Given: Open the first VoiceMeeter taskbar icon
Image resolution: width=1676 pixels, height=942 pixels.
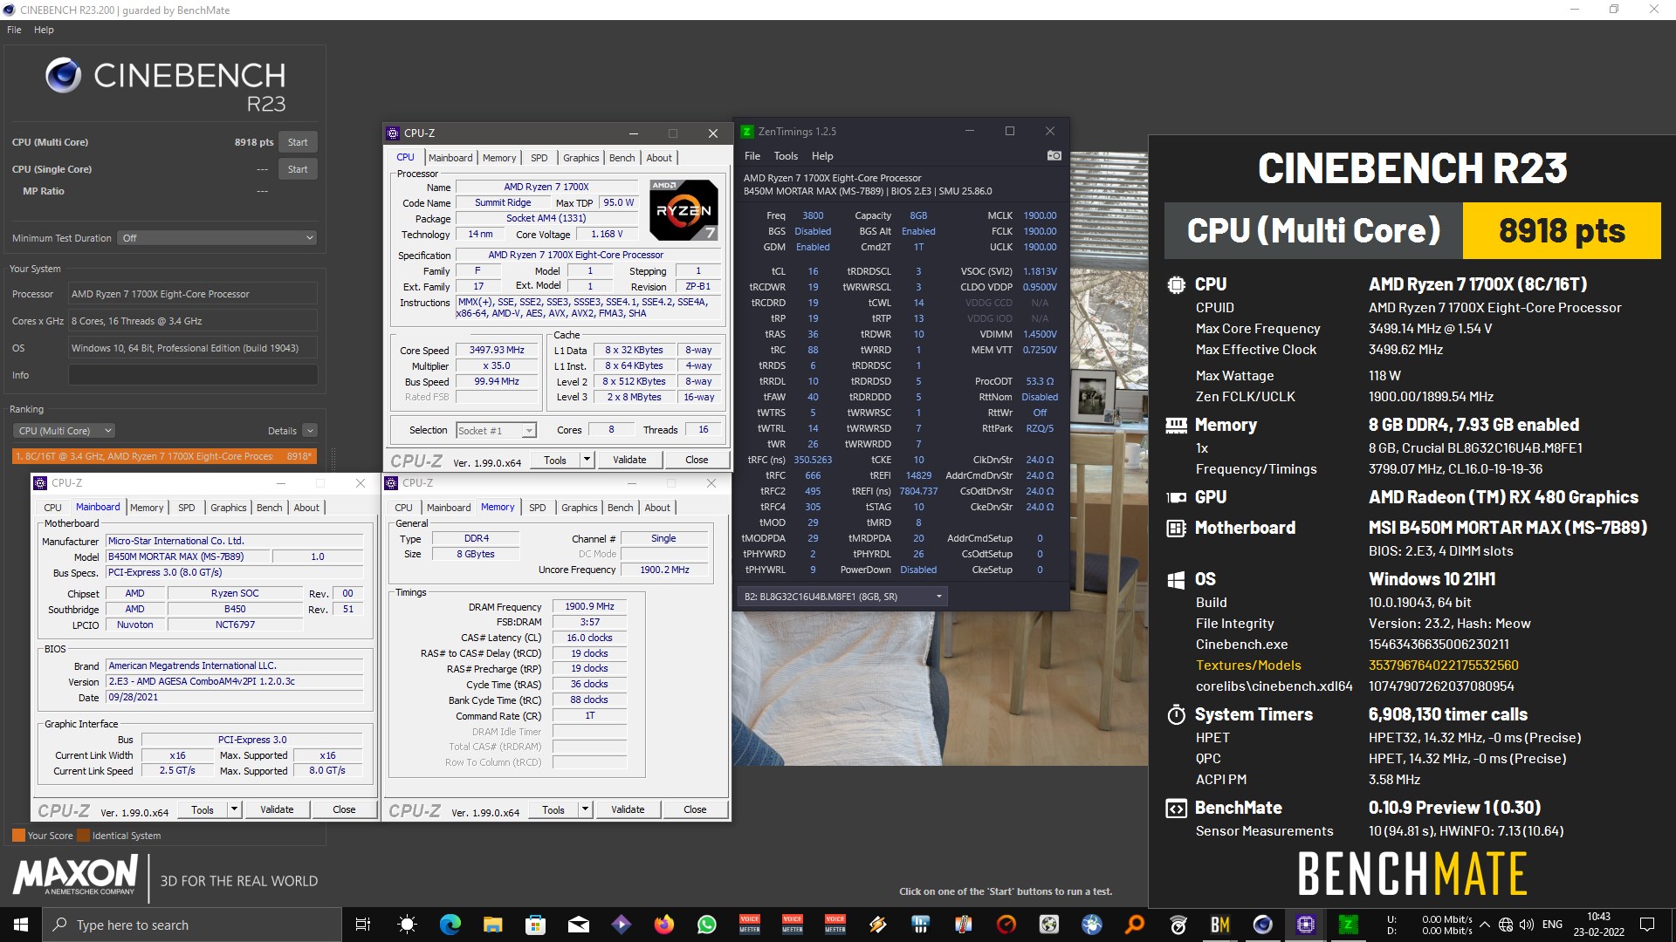Looking at the screenshot, I should [749, 925].
